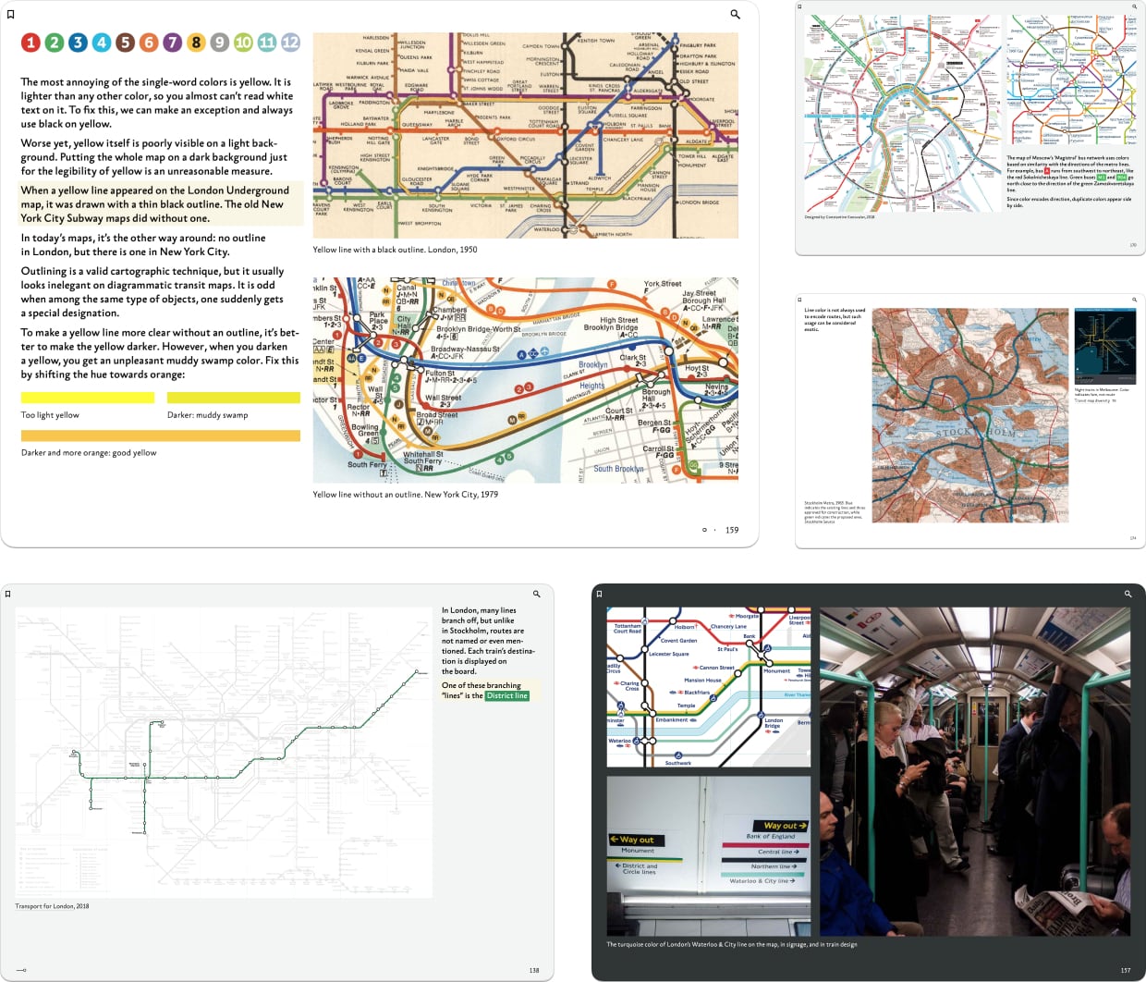Open the New York City 1979 subway map
Image resolution: width=1146 pixels, height=982 pixels.
[525, 379]
